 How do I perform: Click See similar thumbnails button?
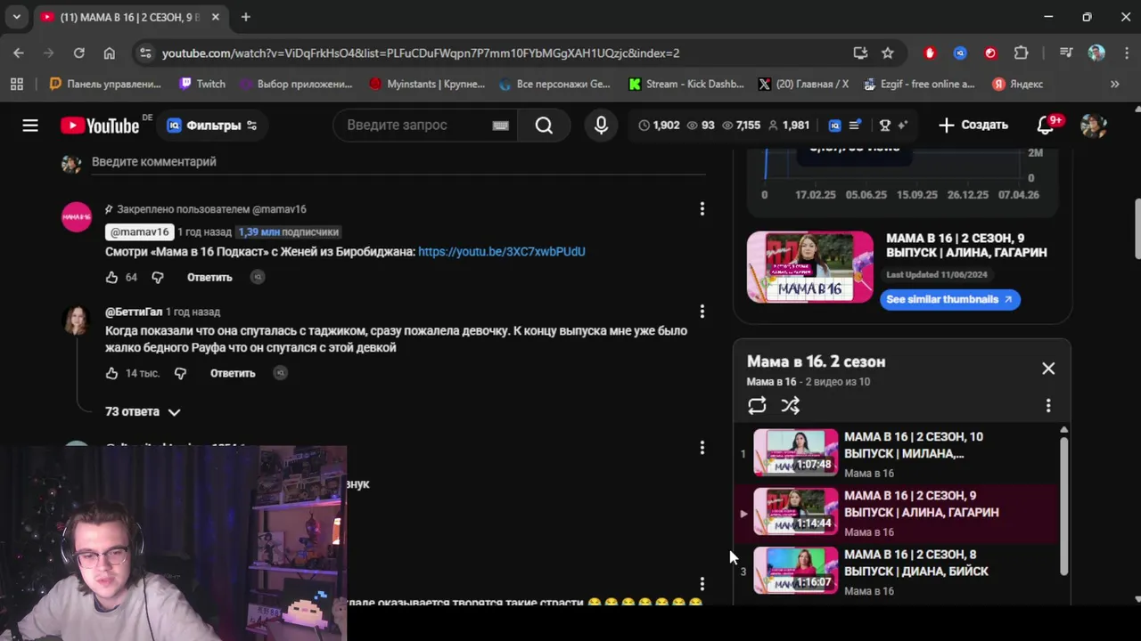pyautogui.click(x=950, y=300)
